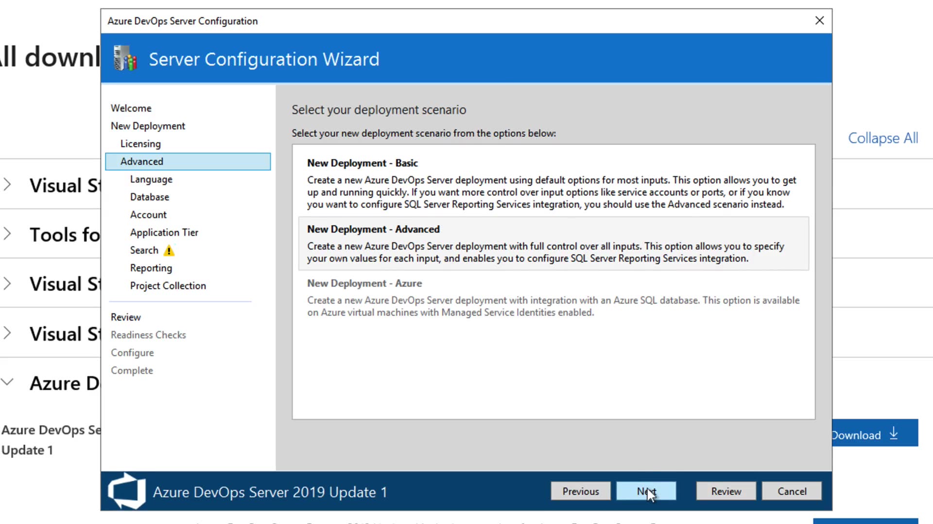This screenshot has height=524, width=933.
Task: Select New Deployment - Advanced option
Action: tap(553, 244)
